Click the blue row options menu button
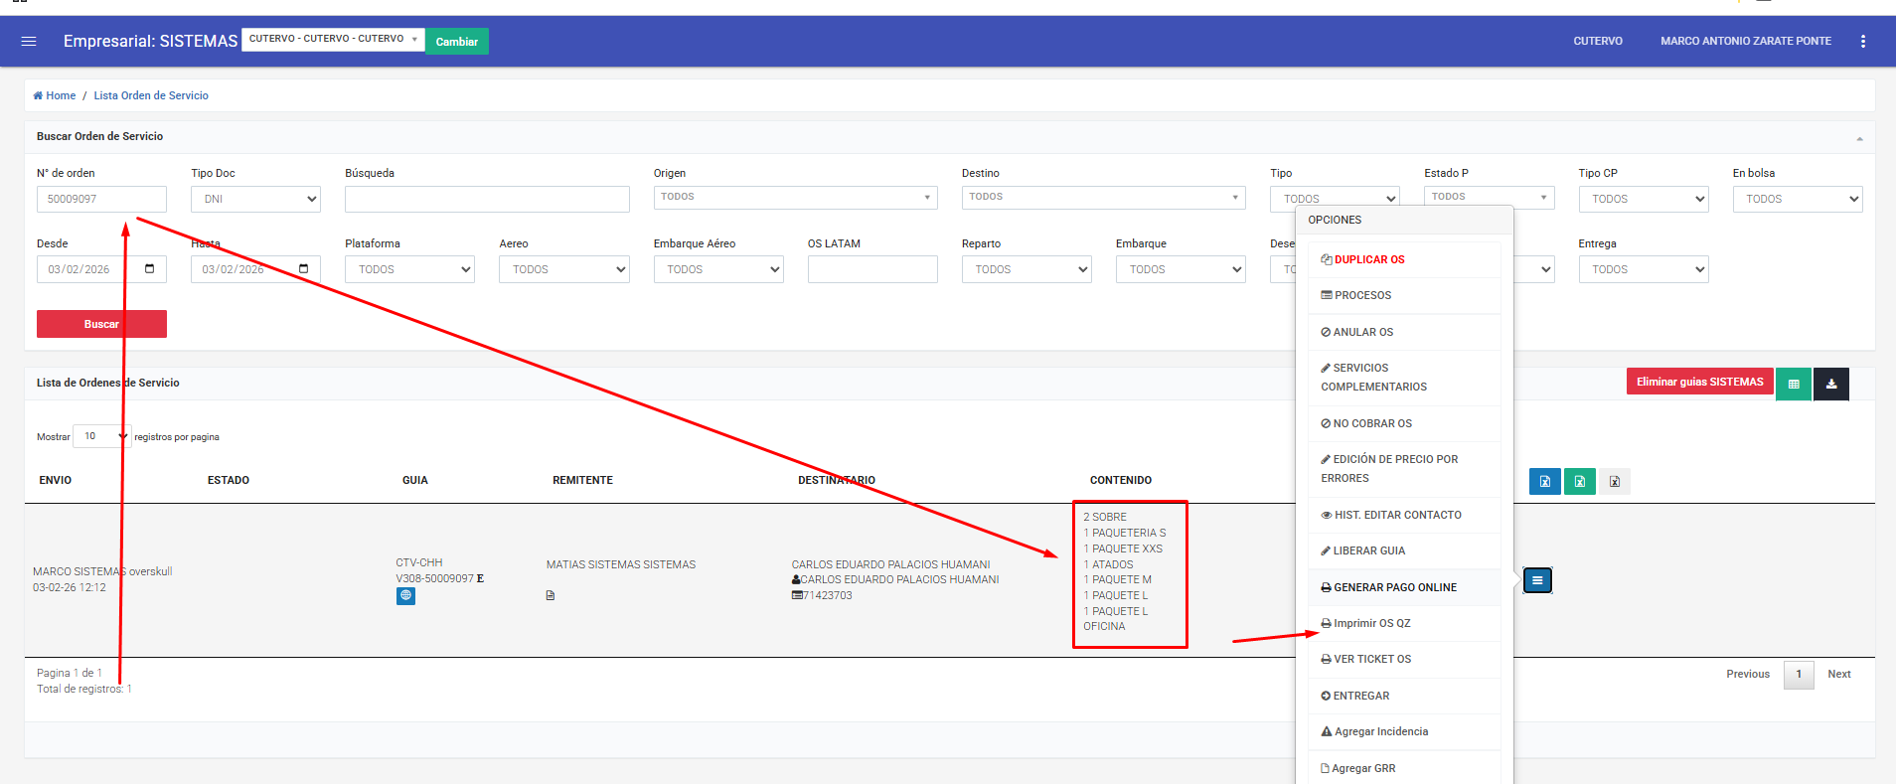This screenshot has width=1896, height=784. pyautogui.click(x=1536, y=580)
